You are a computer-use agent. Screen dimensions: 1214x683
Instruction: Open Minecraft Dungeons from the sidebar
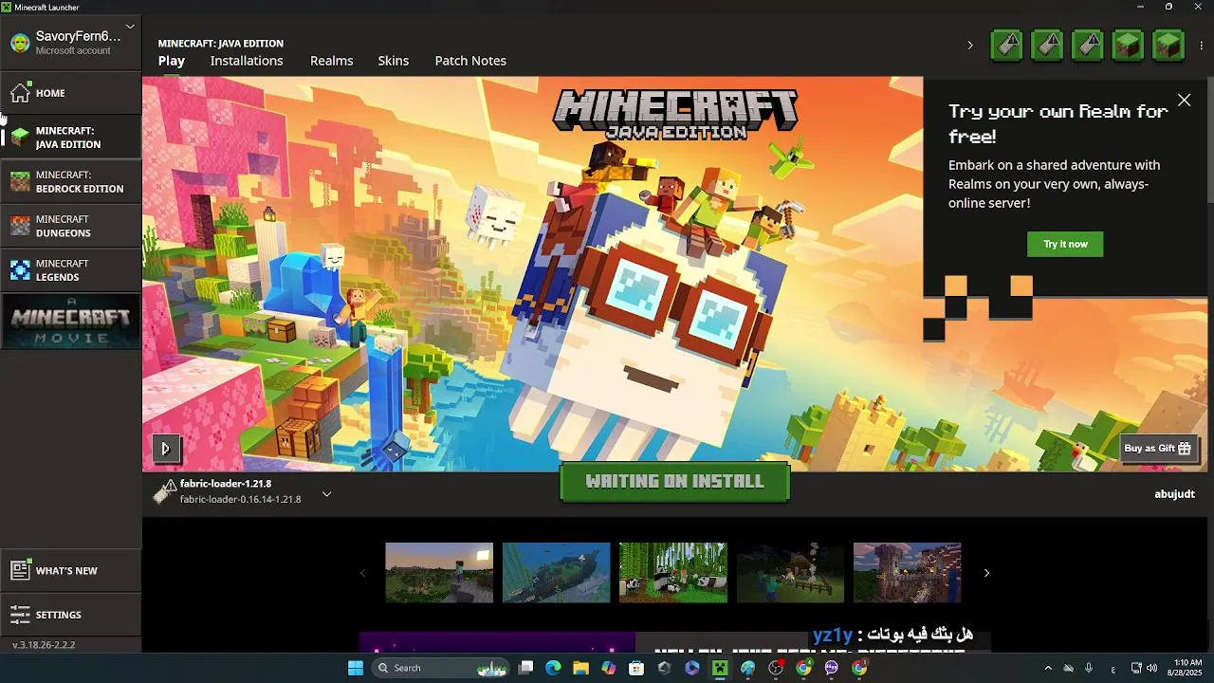(x=70, y=226)
